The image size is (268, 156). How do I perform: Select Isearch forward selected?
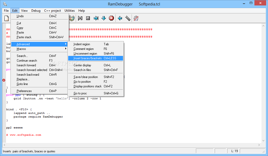tap(39, 70)
